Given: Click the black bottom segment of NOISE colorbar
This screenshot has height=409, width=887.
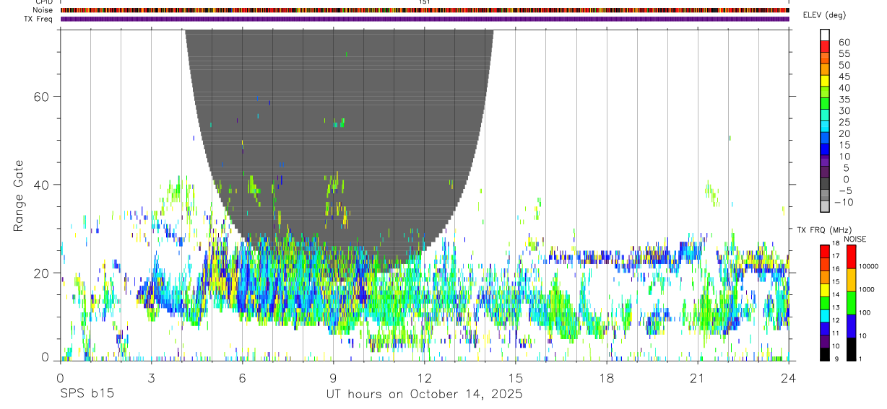Looking at the screenshot, I should (852, 348).
